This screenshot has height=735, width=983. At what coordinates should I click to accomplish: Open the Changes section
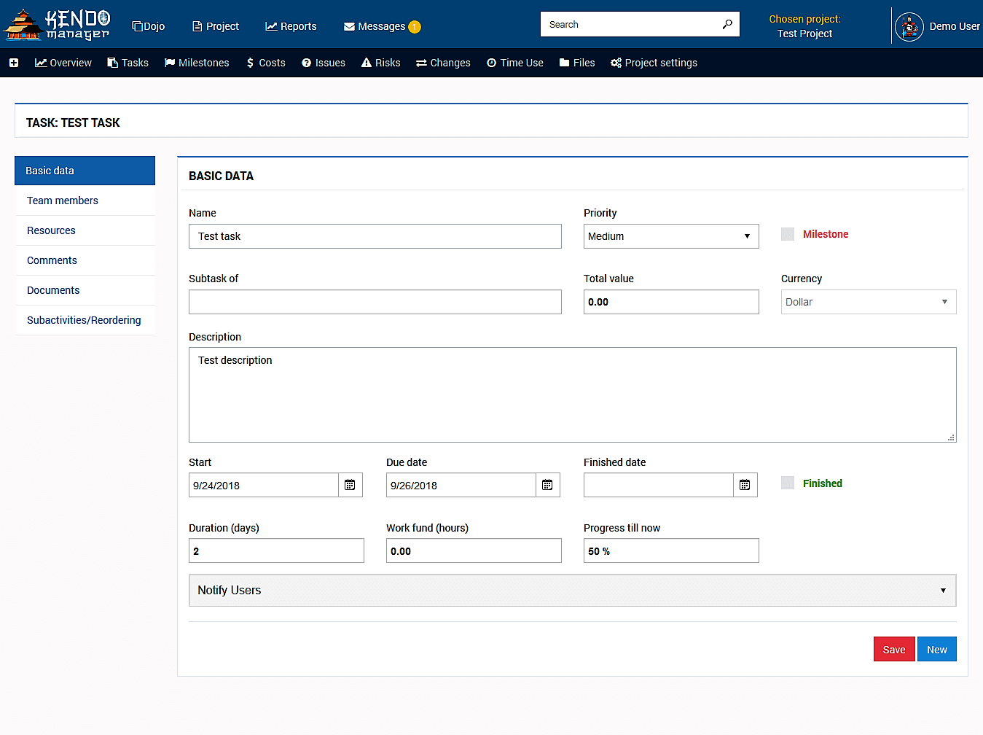click(x=443, y=63)
